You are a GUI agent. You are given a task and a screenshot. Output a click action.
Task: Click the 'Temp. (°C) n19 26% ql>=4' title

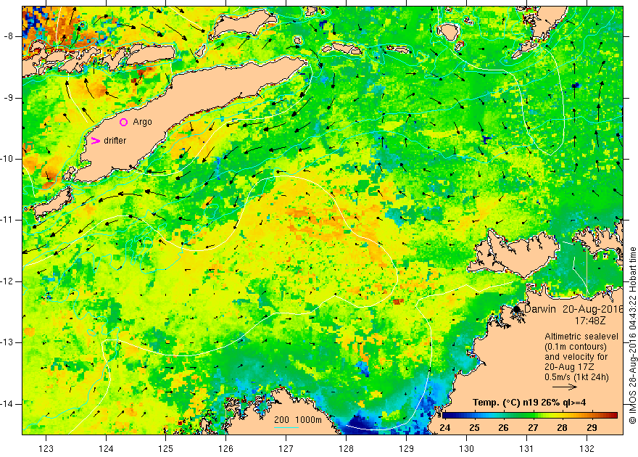pyautogui.click(x=529, y=403)
